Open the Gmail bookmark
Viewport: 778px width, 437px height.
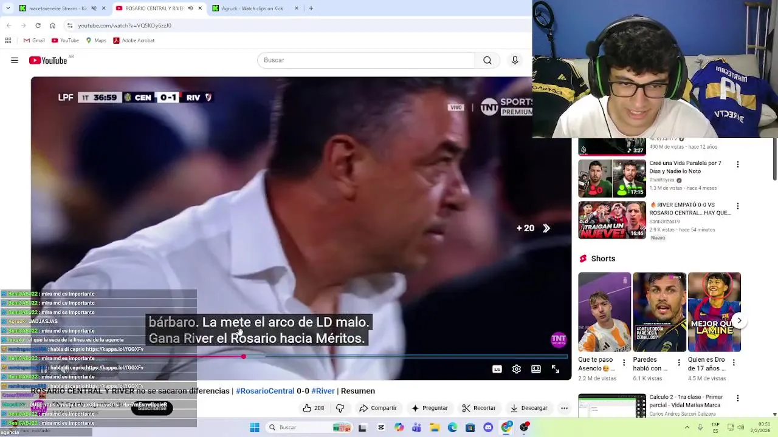(x=34, y=40)
